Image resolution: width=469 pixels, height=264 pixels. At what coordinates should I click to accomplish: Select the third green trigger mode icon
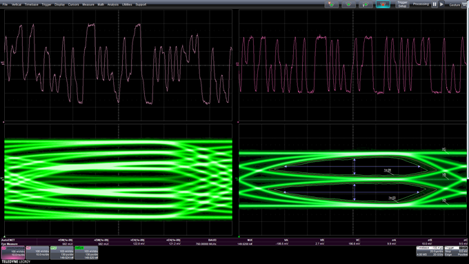pos(366,5)
